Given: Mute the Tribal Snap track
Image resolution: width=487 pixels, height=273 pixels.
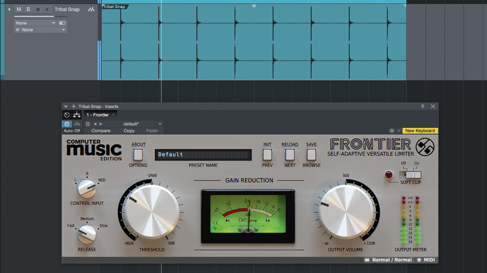Looking at the screenshot, I should click(x=19, y=9).
